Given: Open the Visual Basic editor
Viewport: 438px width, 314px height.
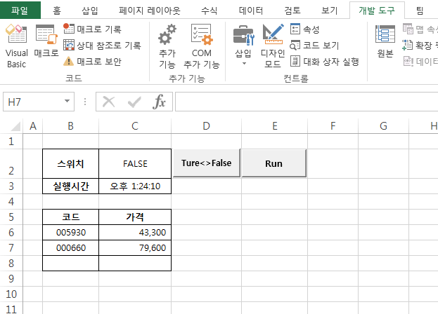Looking at the screenshot, I should 16,46.
